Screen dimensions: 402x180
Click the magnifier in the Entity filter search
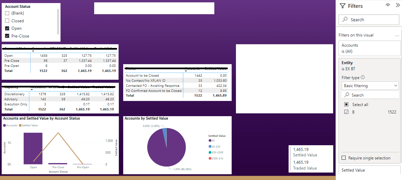pos(347,95)
